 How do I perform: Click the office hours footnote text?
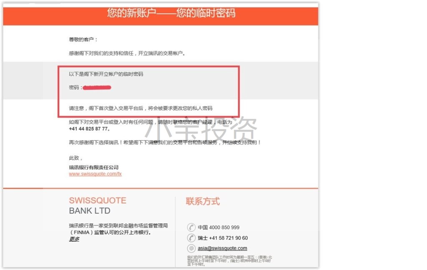pos(229,260)
